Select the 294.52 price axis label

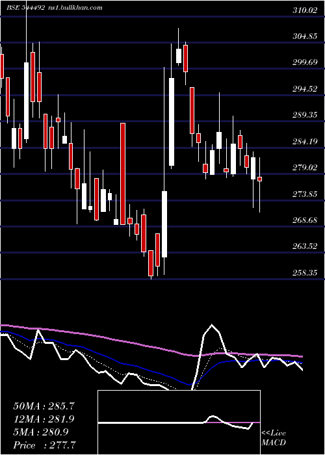tap(305, 89)
